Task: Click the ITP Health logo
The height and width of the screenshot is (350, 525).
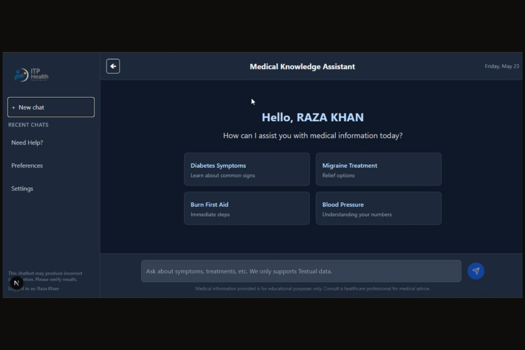Action: (x=32, y=74)
